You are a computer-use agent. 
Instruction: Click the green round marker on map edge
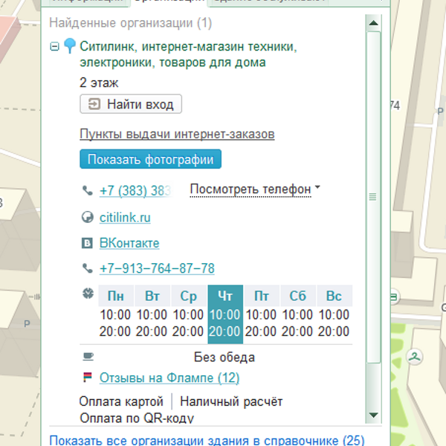click(395, 297)
